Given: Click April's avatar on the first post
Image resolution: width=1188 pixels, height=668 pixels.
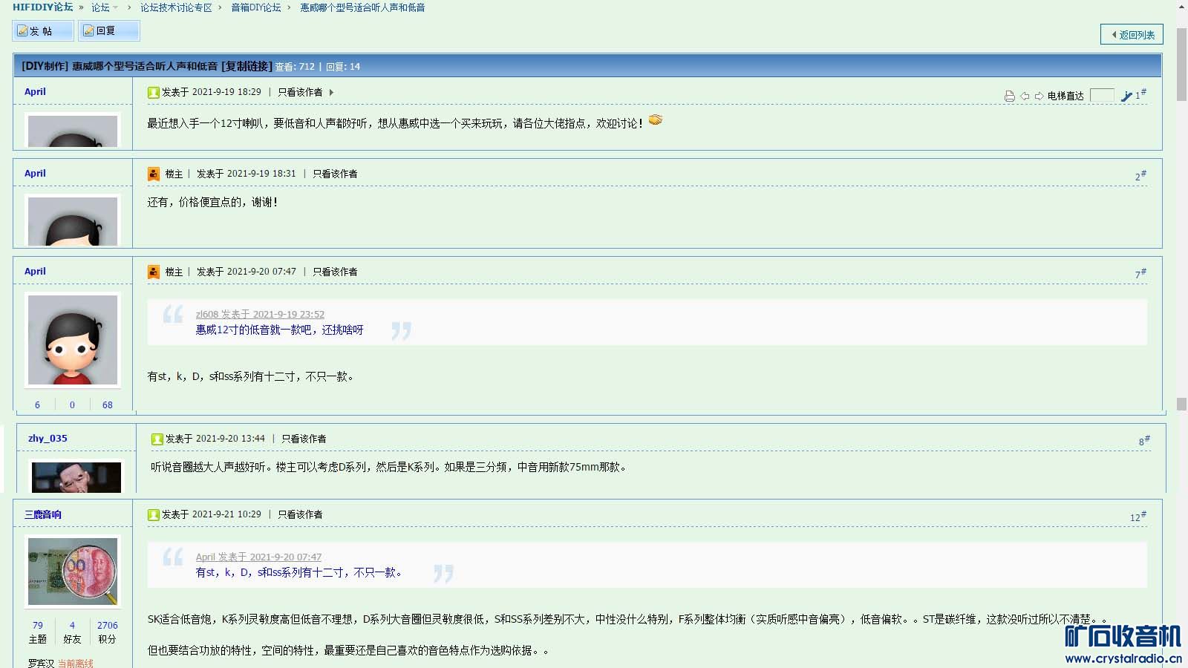Looking at the screenshot, I should point(73,131).
